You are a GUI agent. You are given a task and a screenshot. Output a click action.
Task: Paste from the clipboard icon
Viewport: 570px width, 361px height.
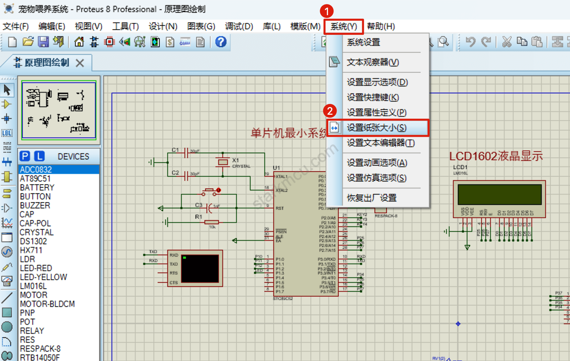[x=537, y=42]
